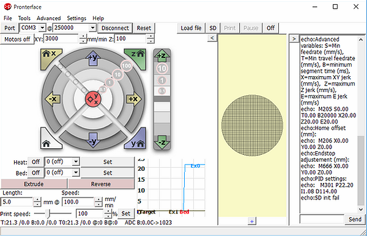
Task: Click the G-code command input field beside Send
Action: pos(322,219)
